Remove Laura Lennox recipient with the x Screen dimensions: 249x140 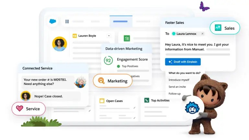click(x=202, y=34)
